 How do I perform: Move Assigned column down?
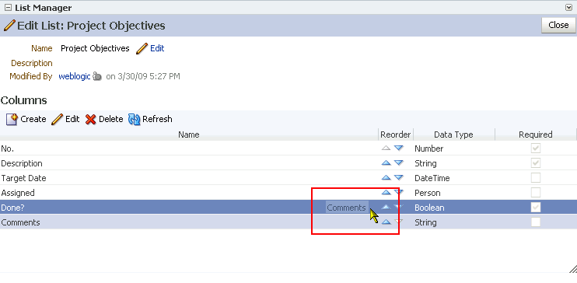(x=398, y=192)
